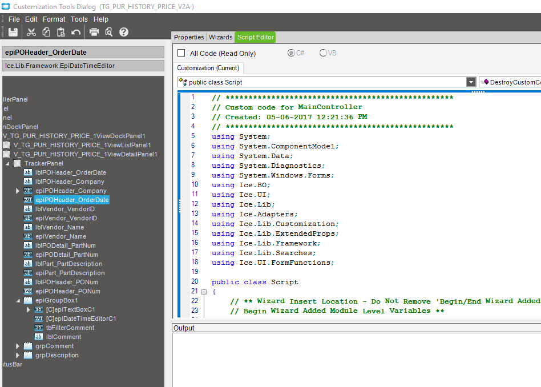Click the Print icon
This screenshot has width=541, height=387.
[x=94, y=32]
